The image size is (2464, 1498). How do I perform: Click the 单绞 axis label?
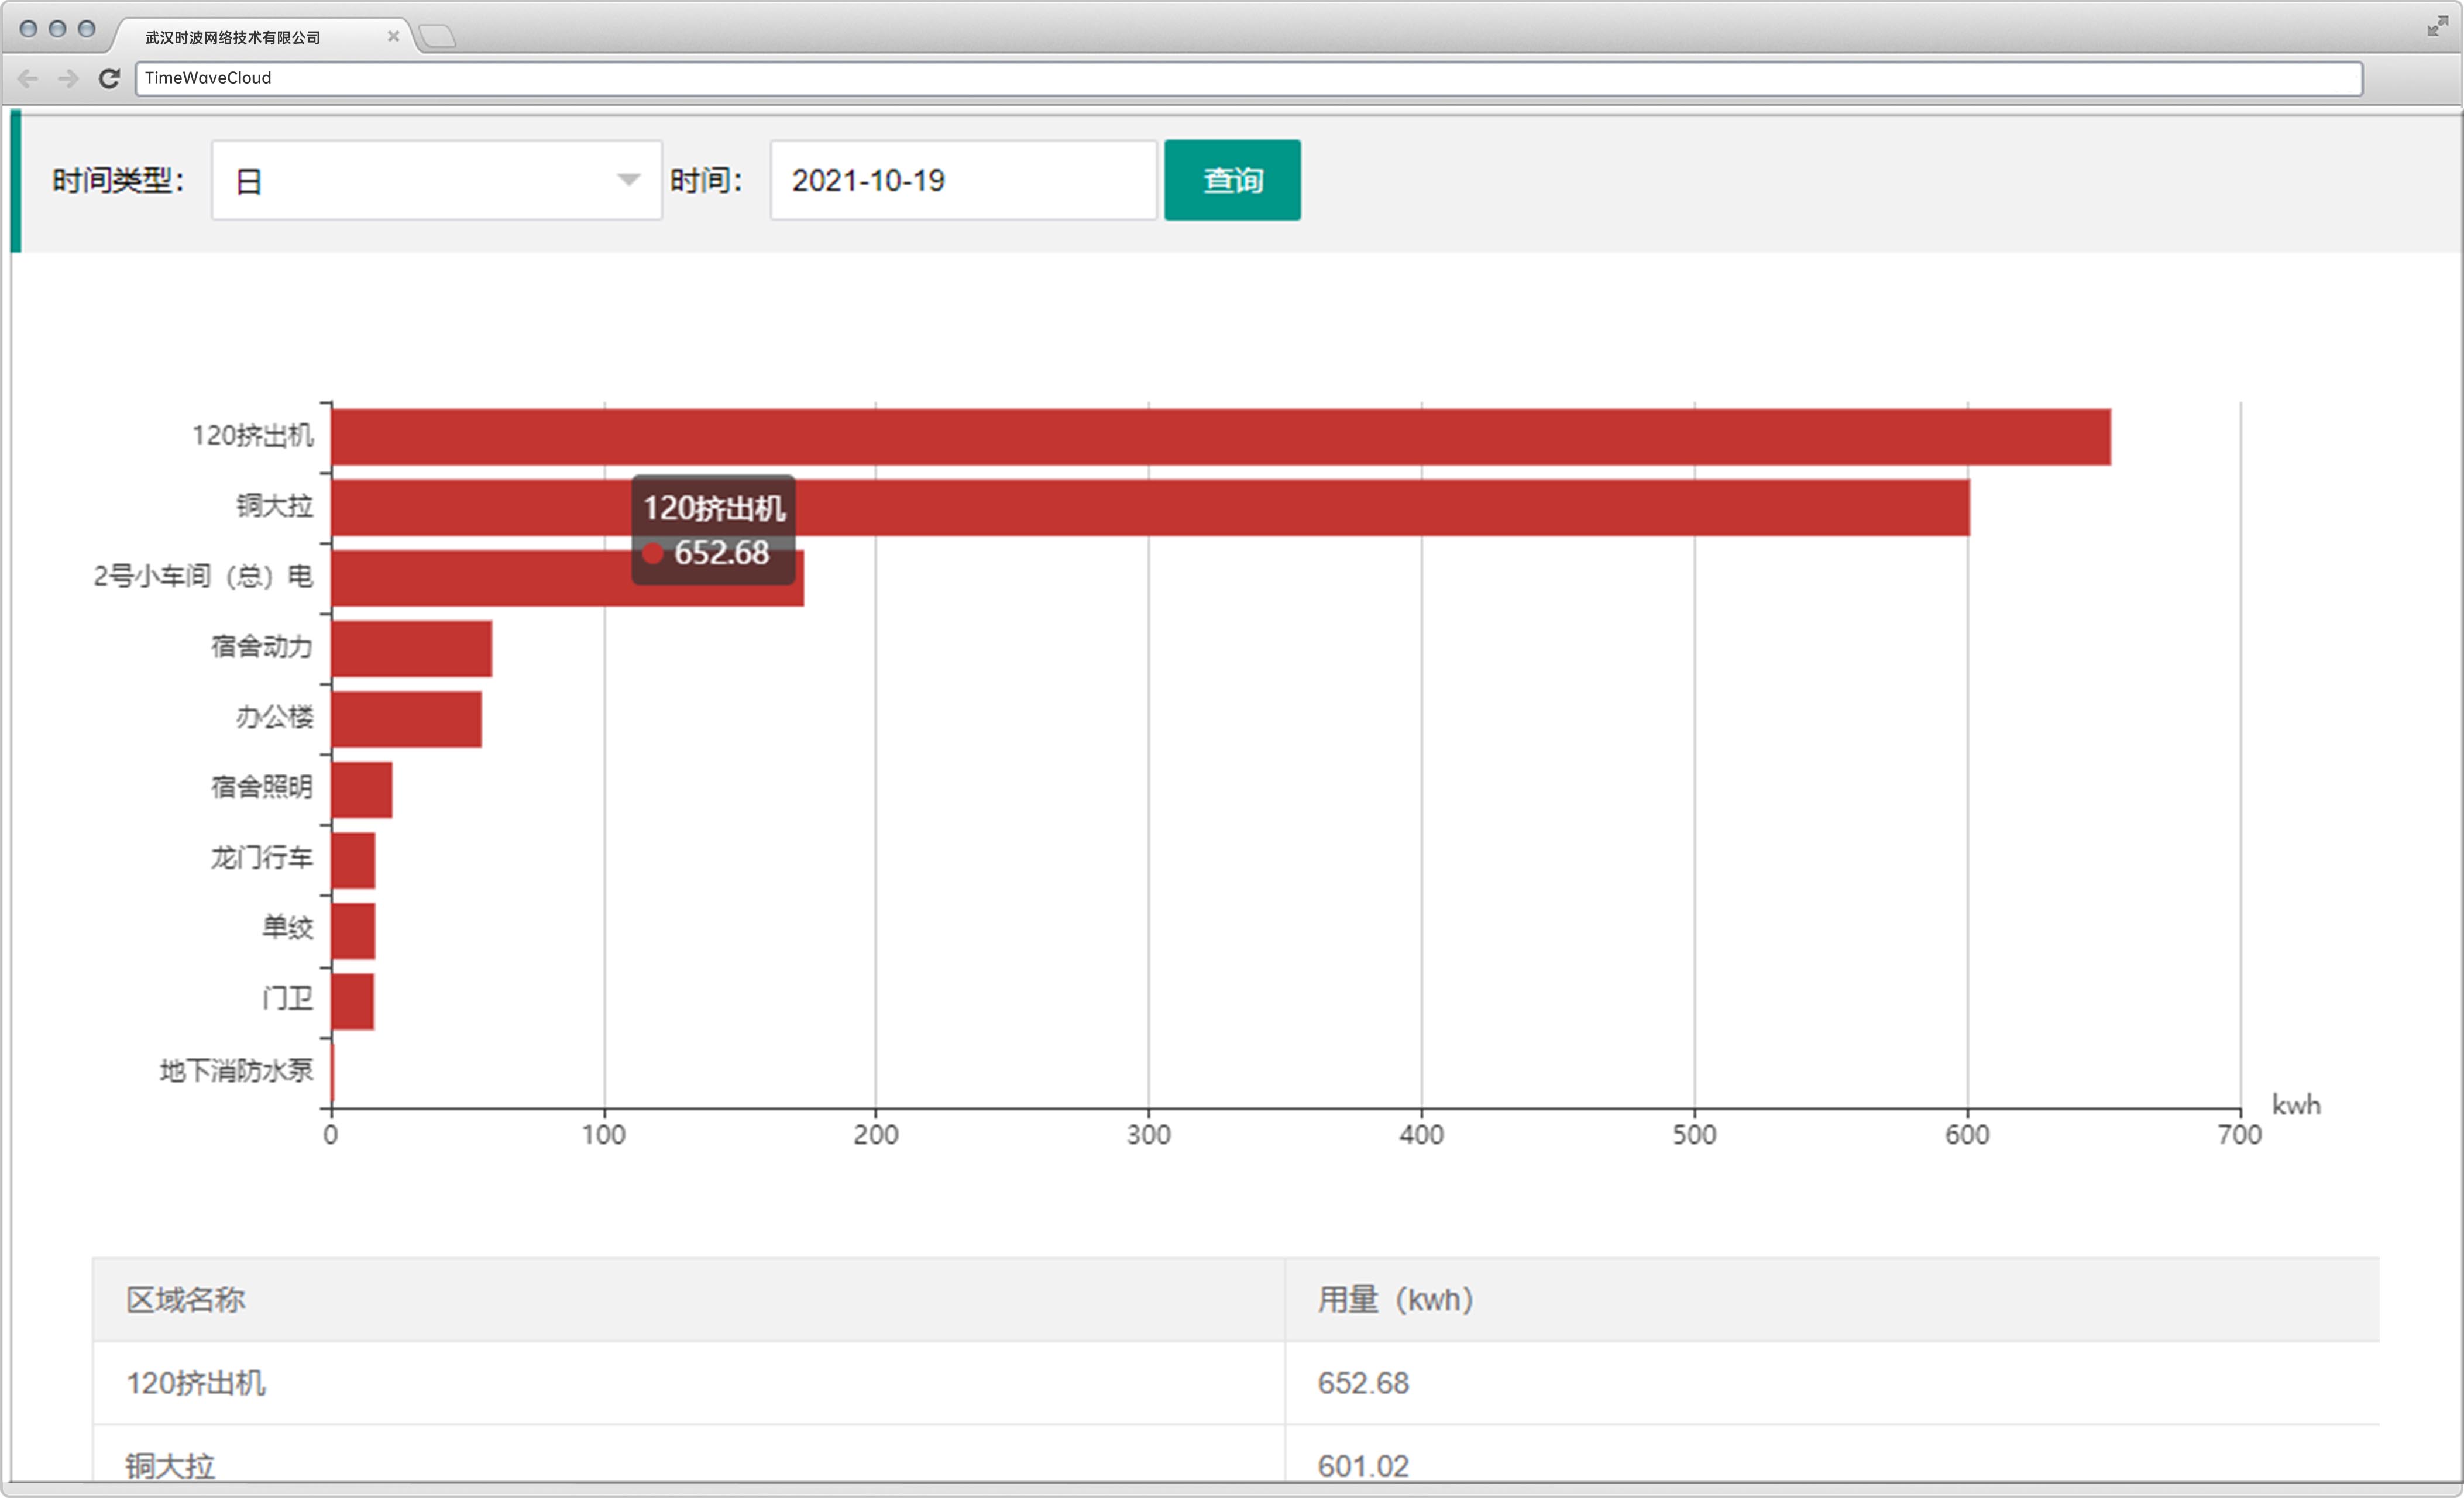tap(288, 927)
